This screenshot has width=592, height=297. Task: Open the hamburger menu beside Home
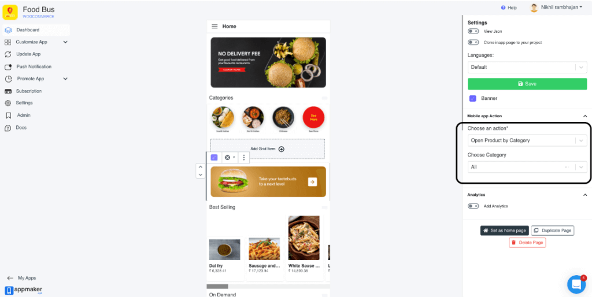point(214,27)
